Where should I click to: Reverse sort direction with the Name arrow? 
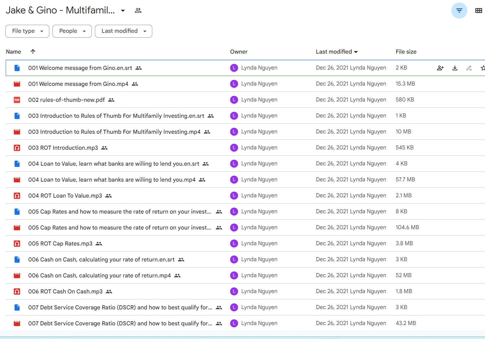pyautogui.click(x=33, y=52)
